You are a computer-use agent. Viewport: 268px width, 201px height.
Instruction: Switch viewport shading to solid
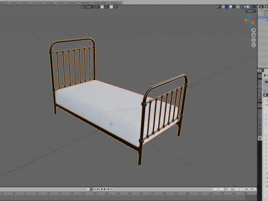point(245,7)
